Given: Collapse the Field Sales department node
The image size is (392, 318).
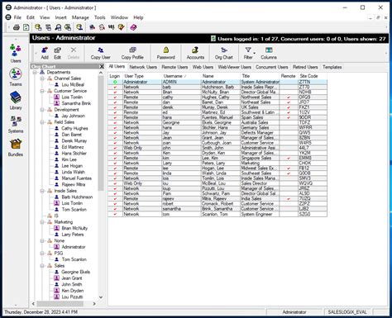Looking at the screenshot, I should click(x=42, y=122).
